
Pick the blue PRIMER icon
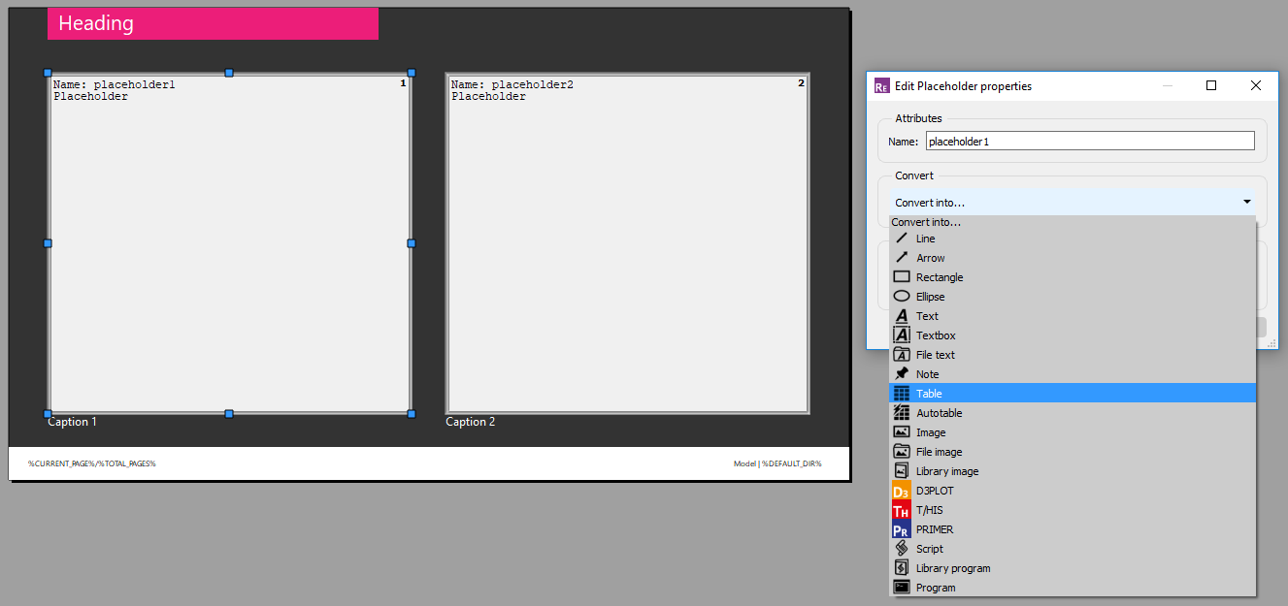[902, 529]
